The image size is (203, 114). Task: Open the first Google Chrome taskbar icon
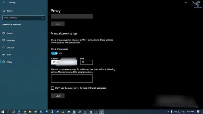(25, 112)
